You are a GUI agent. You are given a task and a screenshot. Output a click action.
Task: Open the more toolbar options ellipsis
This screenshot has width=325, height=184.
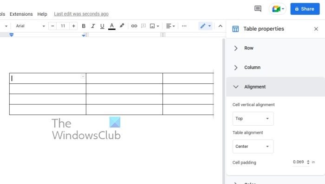(184, 26)
